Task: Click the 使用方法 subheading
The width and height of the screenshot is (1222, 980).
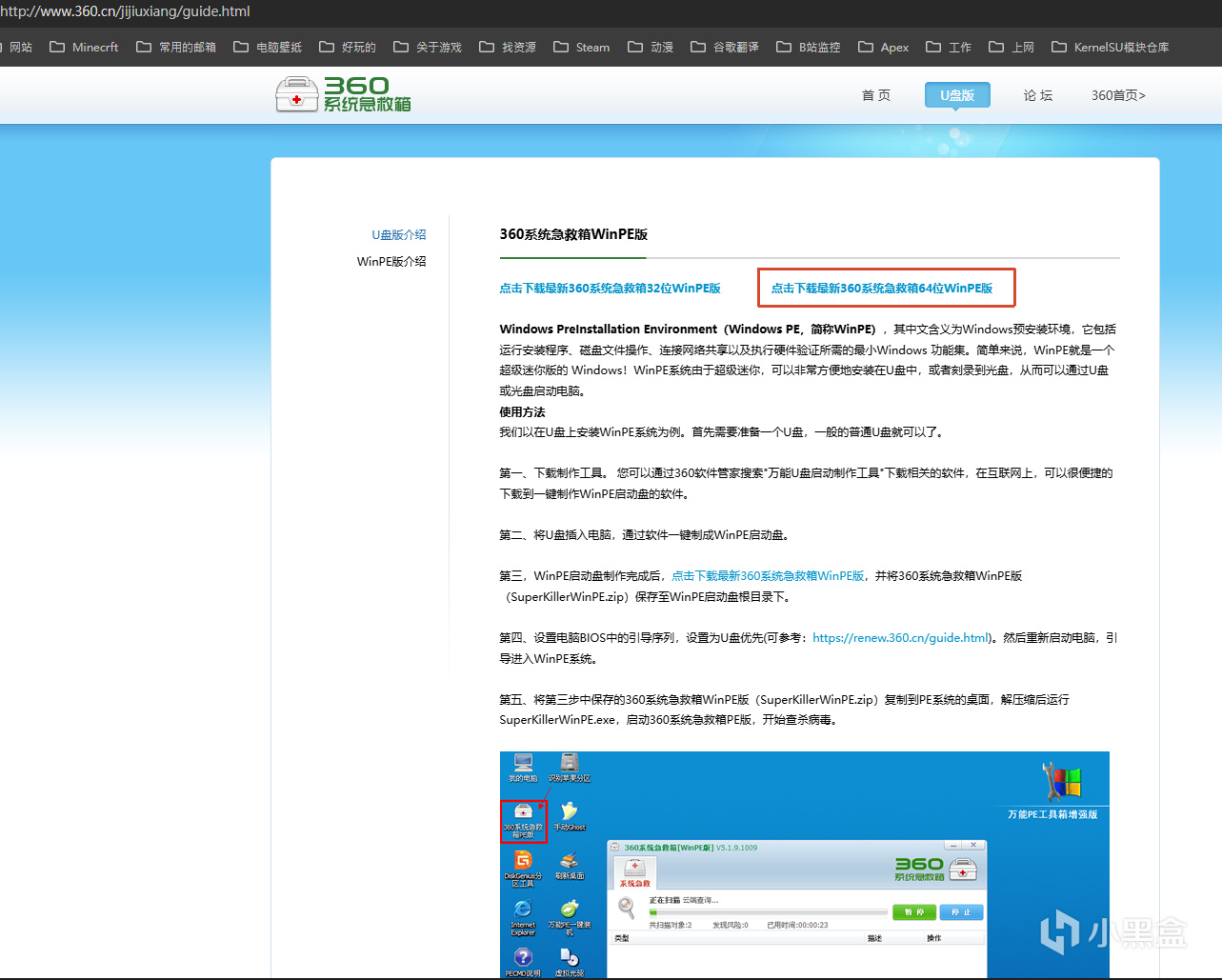Action: point(522,412)
